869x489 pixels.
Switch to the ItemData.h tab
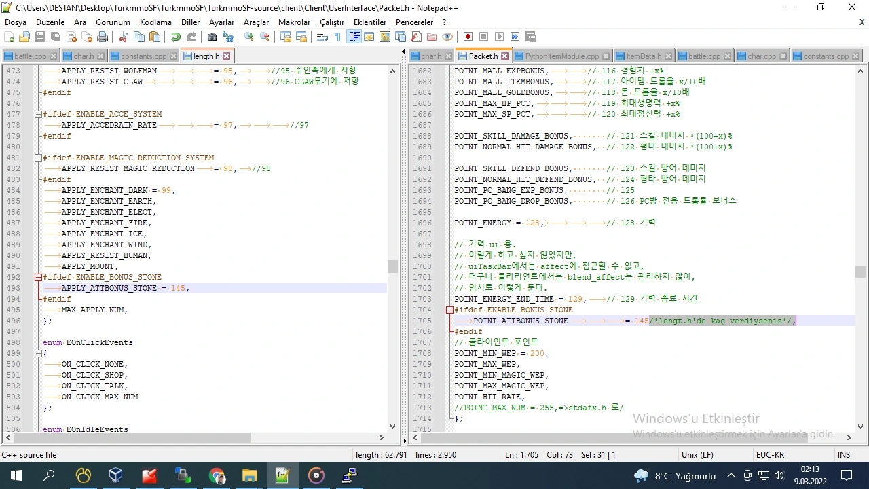click(x=644, y=56)
